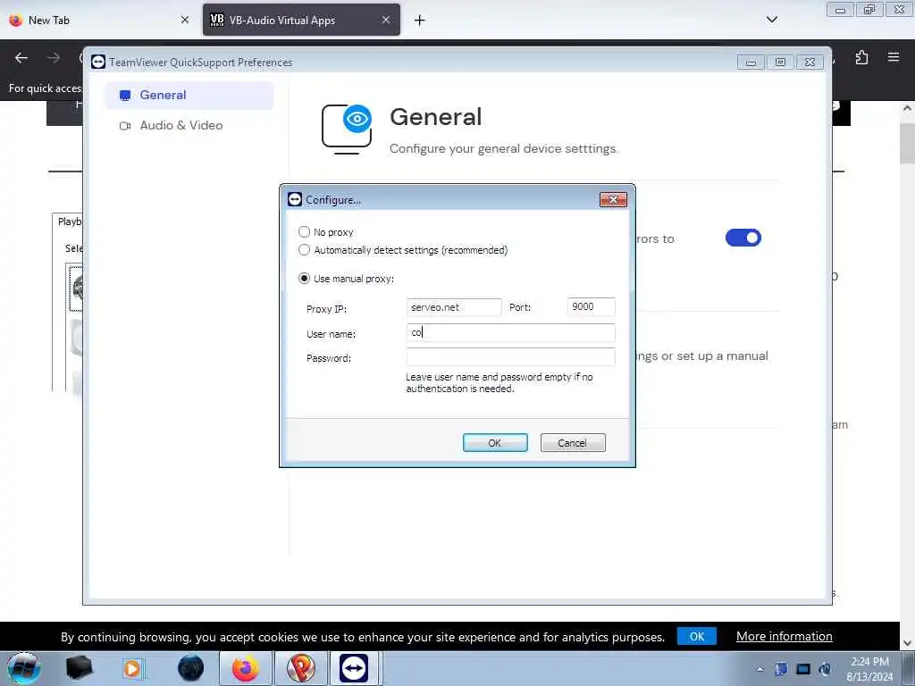Click the TeamViewer taskbar icon
The width and height of the screenshot is (915, 686).
point(354,668)
